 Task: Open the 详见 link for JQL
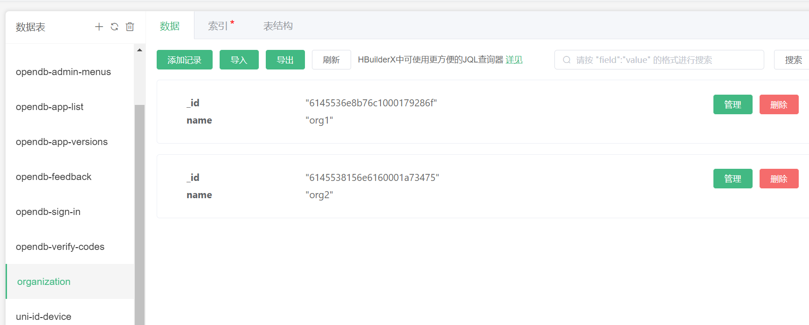tap(514, 60)
